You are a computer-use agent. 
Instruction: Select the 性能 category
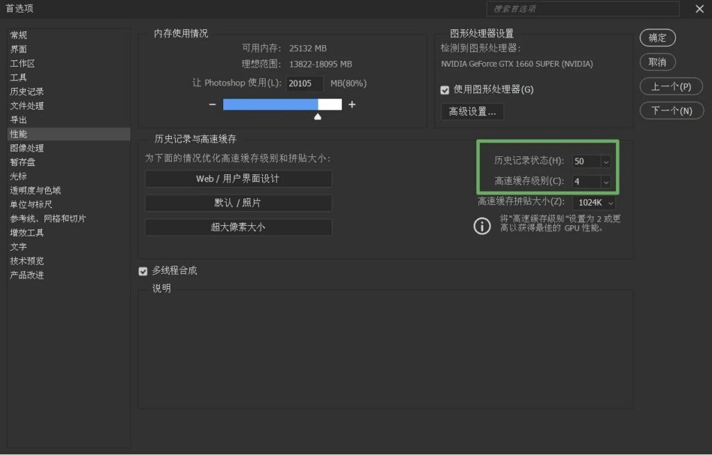pyautogui.click(x=69, y=134)
